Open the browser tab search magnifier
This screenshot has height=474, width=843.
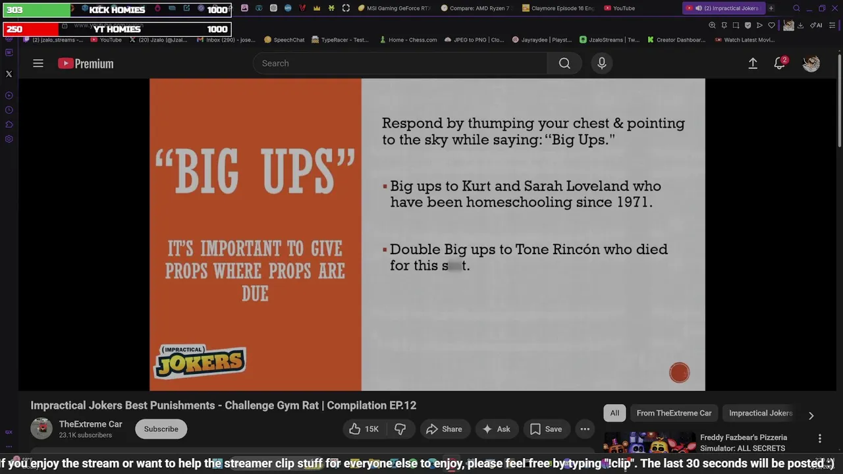tap(796, 9)
